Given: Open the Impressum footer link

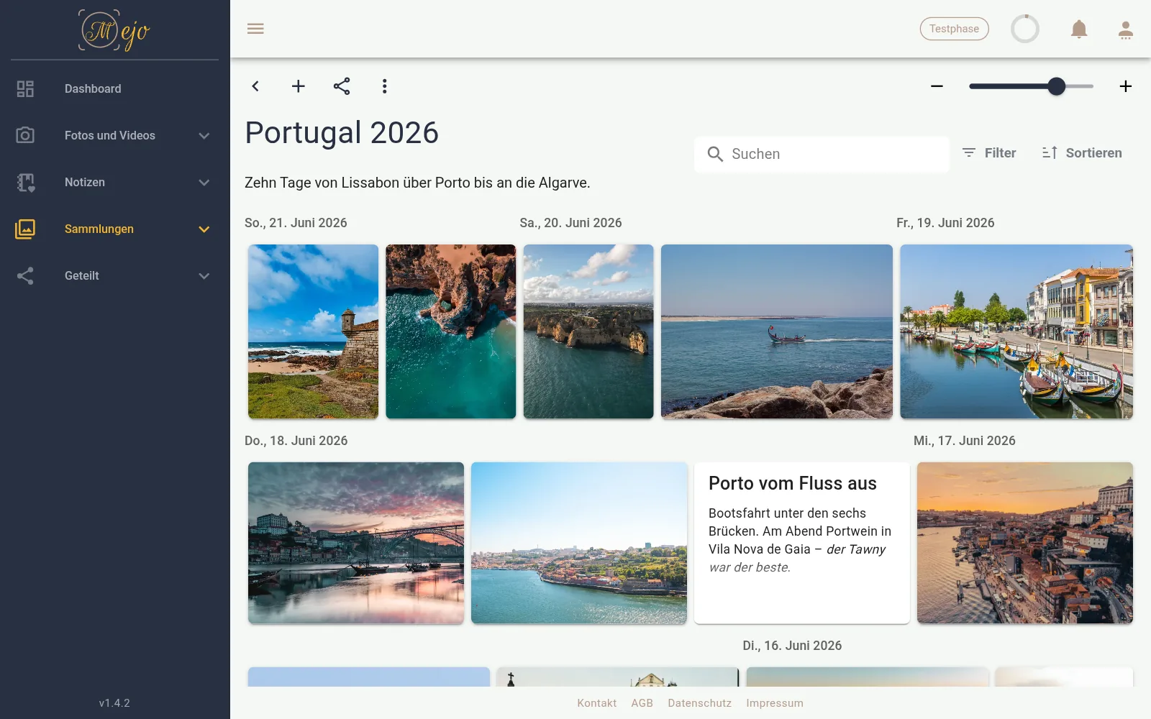Looking at the screenshot, I should [774, 703].
